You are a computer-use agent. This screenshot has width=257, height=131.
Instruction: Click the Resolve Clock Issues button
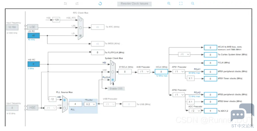coord(134,4)
